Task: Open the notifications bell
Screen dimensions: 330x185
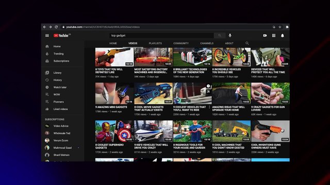Action: click(283, 35)
